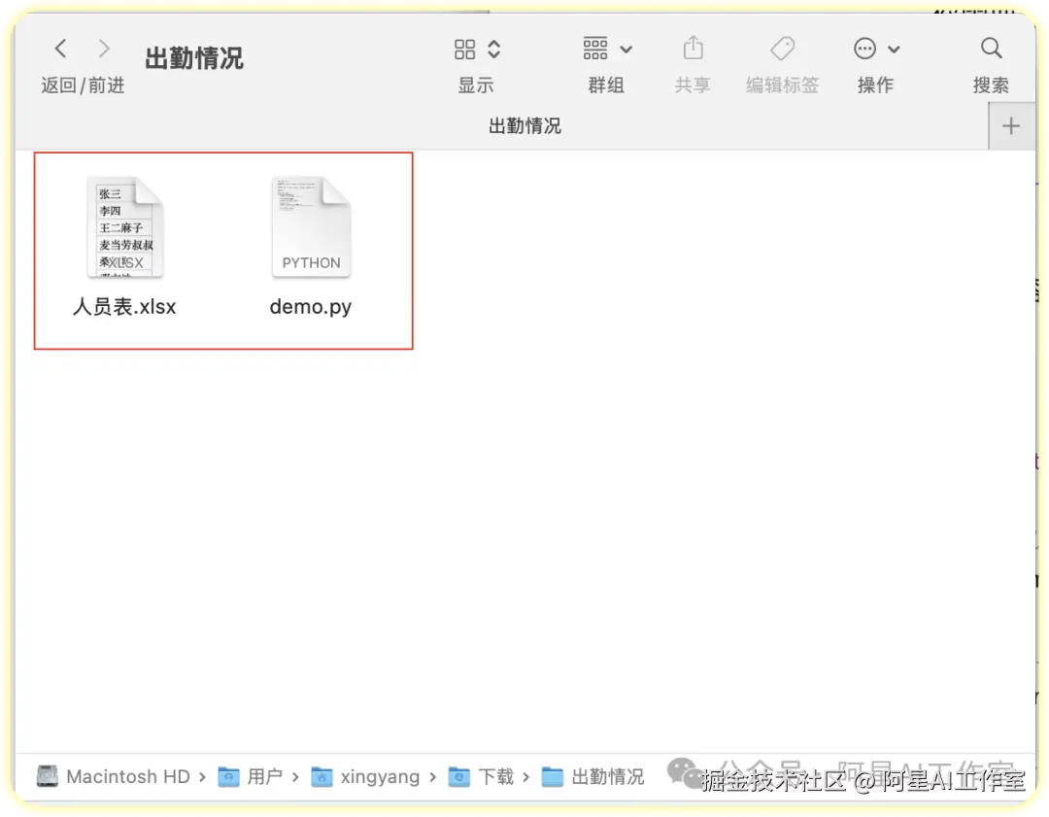Click the 显示 view style icon
This screenshot has height=817, width=1049.
465,49
